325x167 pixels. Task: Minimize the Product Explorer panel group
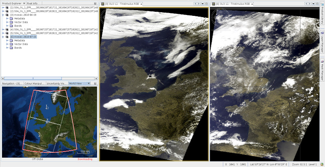pos(95,4)
